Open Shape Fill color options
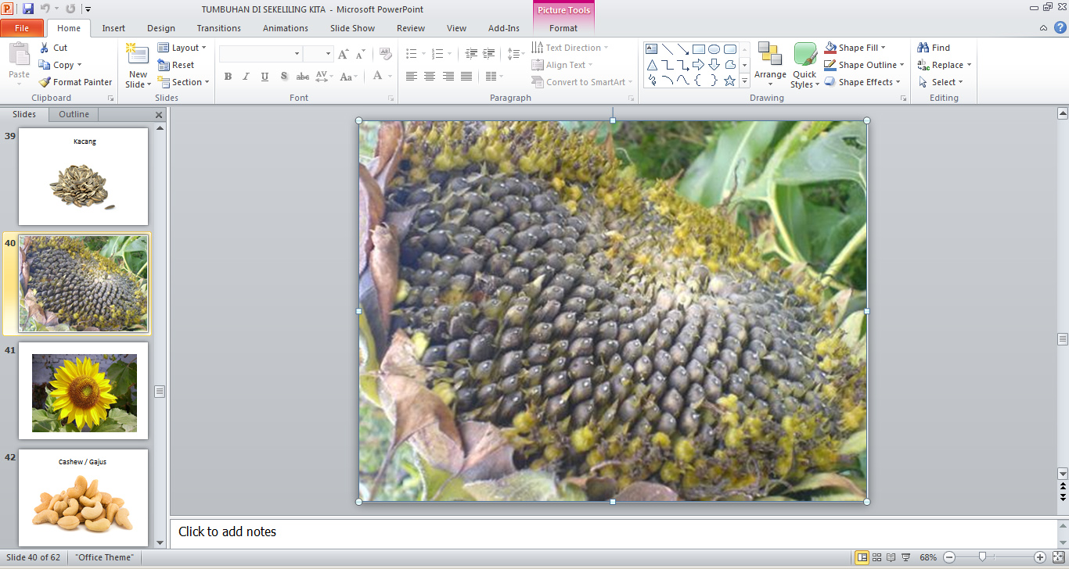Viewport: 1069px width, 569px height. coord(855,48)
